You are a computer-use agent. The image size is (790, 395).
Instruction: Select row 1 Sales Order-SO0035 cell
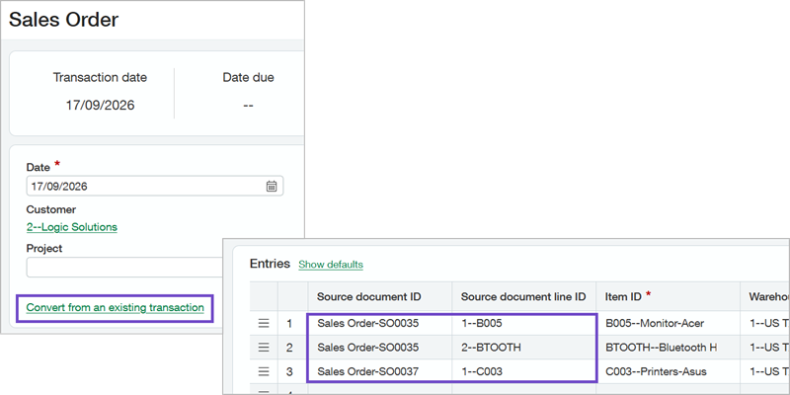pos(380,324)
